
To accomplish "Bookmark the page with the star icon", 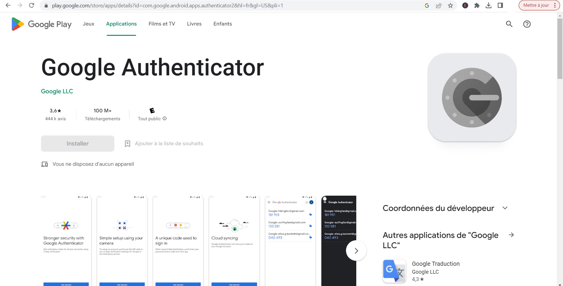I will [450, 6].
